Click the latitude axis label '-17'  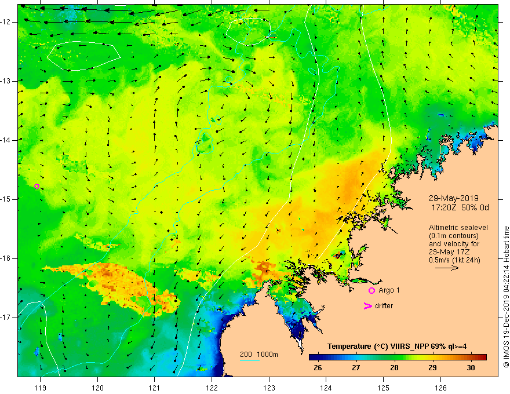coord(6,318)
